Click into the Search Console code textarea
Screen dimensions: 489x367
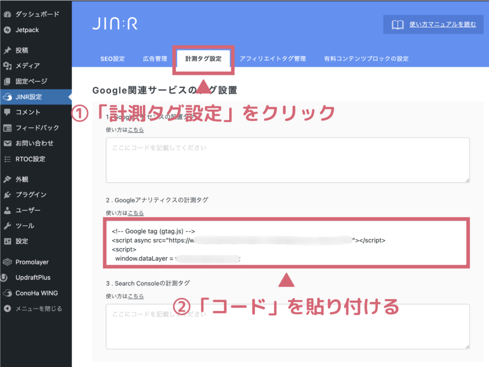[287, 326]
